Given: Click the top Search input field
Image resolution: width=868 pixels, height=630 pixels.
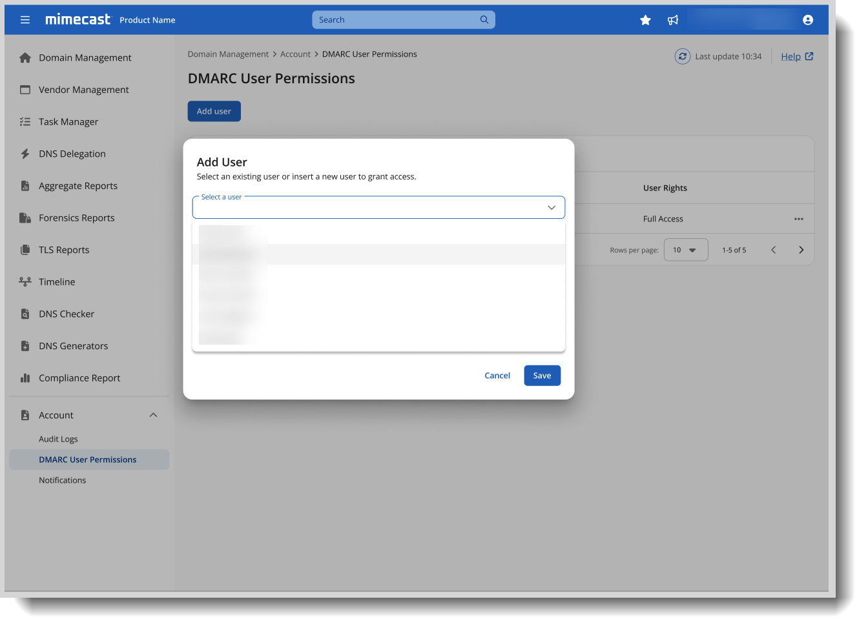Looking at the screenshot, I should click(x=404, y=20).
